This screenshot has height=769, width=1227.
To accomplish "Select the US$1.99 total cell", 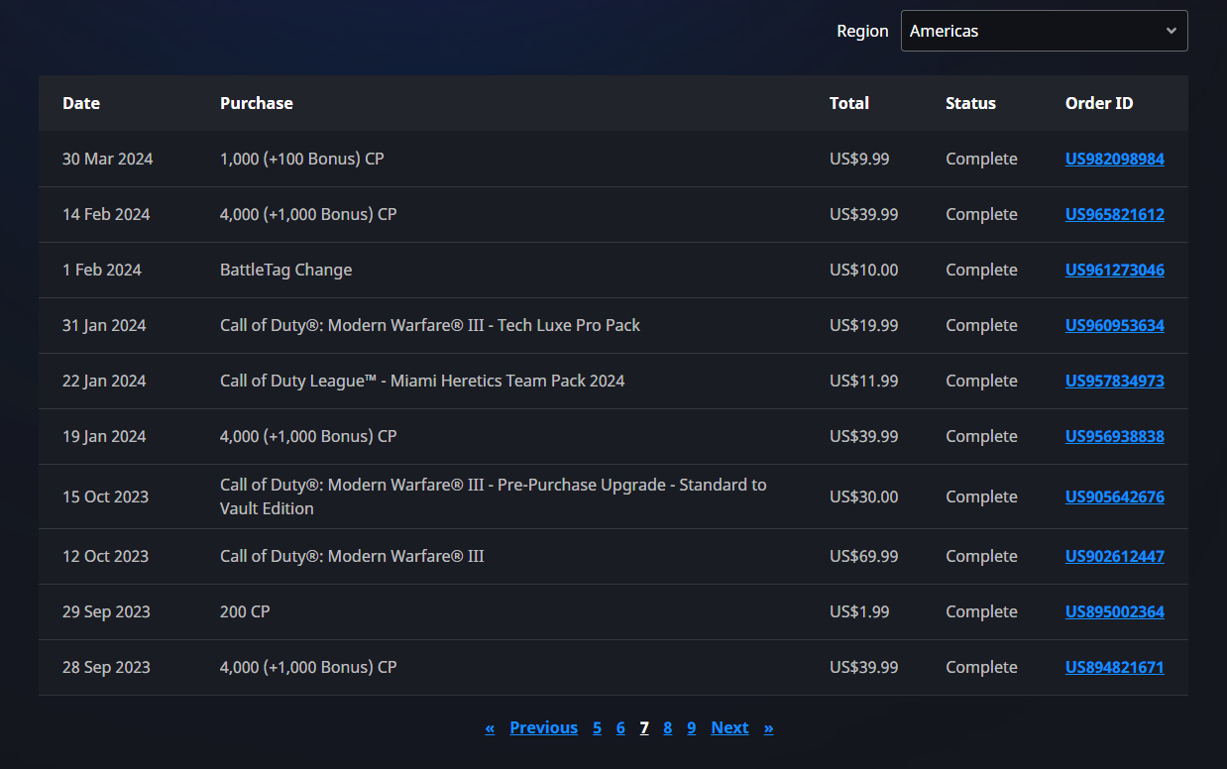I will pos(859,611).
